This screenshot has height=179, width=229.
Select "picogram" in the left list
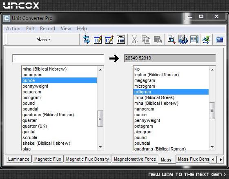pyautogui.click(x=59, y=97)
